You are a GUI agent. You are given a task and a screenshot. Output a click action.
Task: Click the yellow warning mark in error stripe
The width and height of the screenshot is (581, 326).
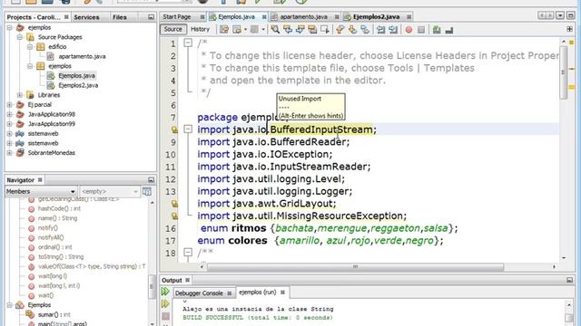pos(571,87)
